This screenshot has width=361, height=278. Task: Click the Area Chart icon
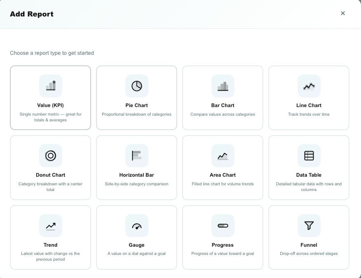[x=223, y=156]
